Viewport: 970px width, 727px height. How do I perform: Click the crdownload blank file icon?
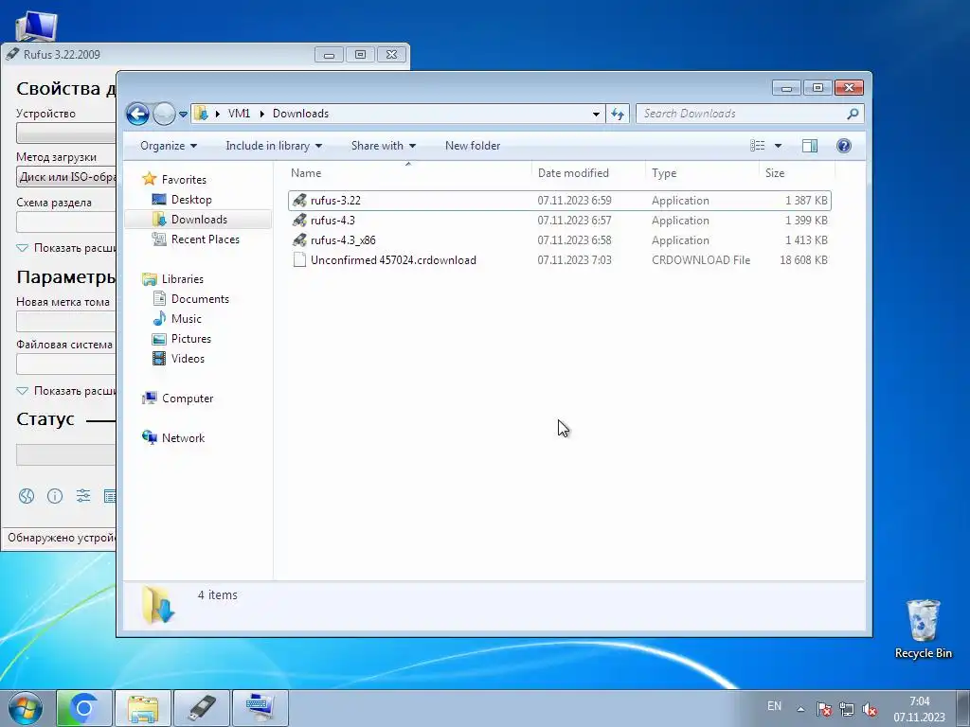pyautogui.click(x=299, y=259)
